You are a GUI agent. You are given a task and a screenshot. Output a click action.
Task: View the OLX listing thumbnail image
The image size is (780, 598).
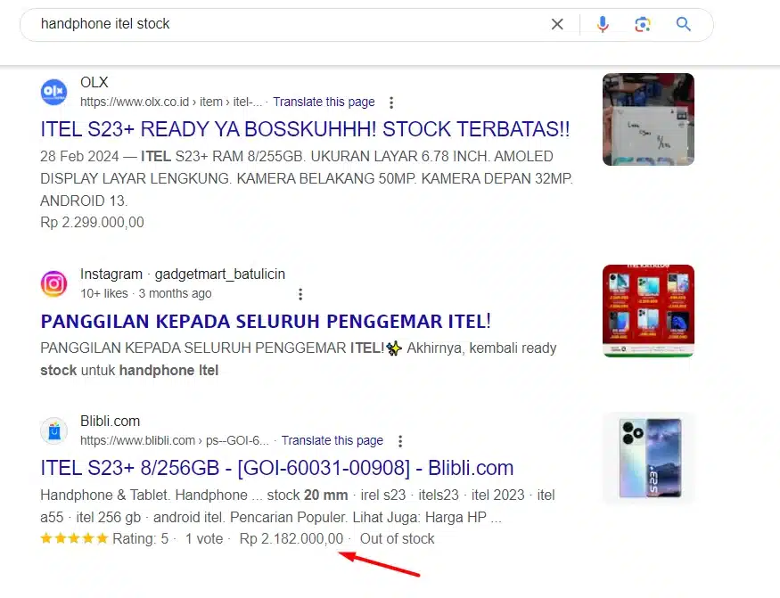pyautogui.click(x=648, y=119)
